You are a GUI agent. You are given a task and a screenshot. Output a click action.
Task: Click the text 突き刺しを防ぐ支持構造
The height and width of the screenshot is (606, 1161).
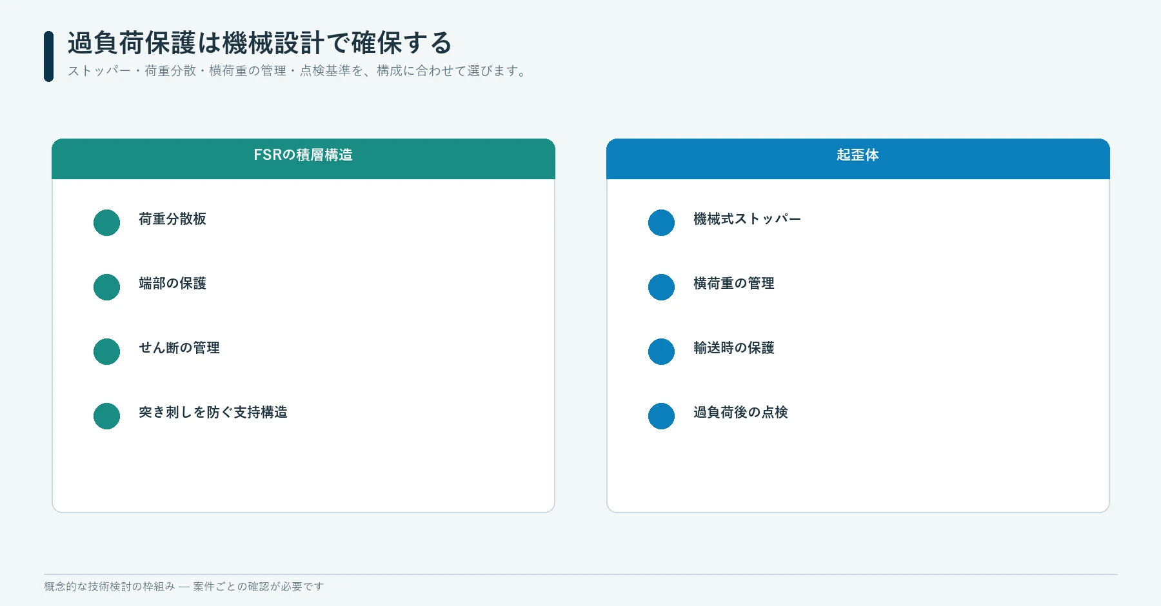click(213, 413)
